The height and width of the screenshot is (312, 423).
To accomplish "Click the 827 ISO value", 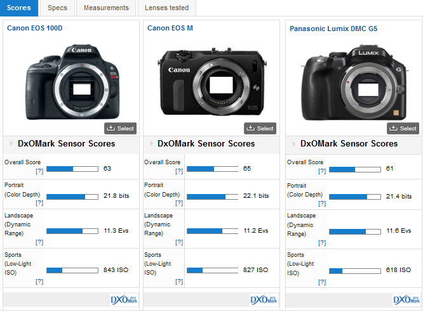I will (x=255, y=270).
